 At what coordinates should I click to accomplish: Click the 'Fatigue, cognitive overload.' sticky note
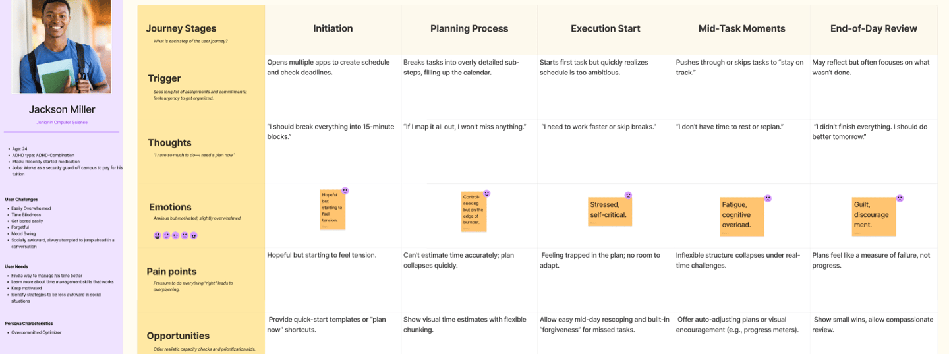pyautogui.click(x=742, y=216)
